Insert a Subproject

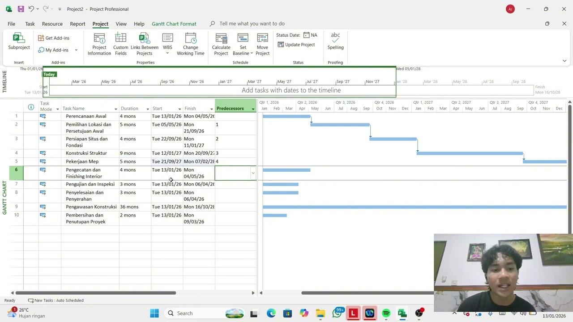click(x=19, y=42)
